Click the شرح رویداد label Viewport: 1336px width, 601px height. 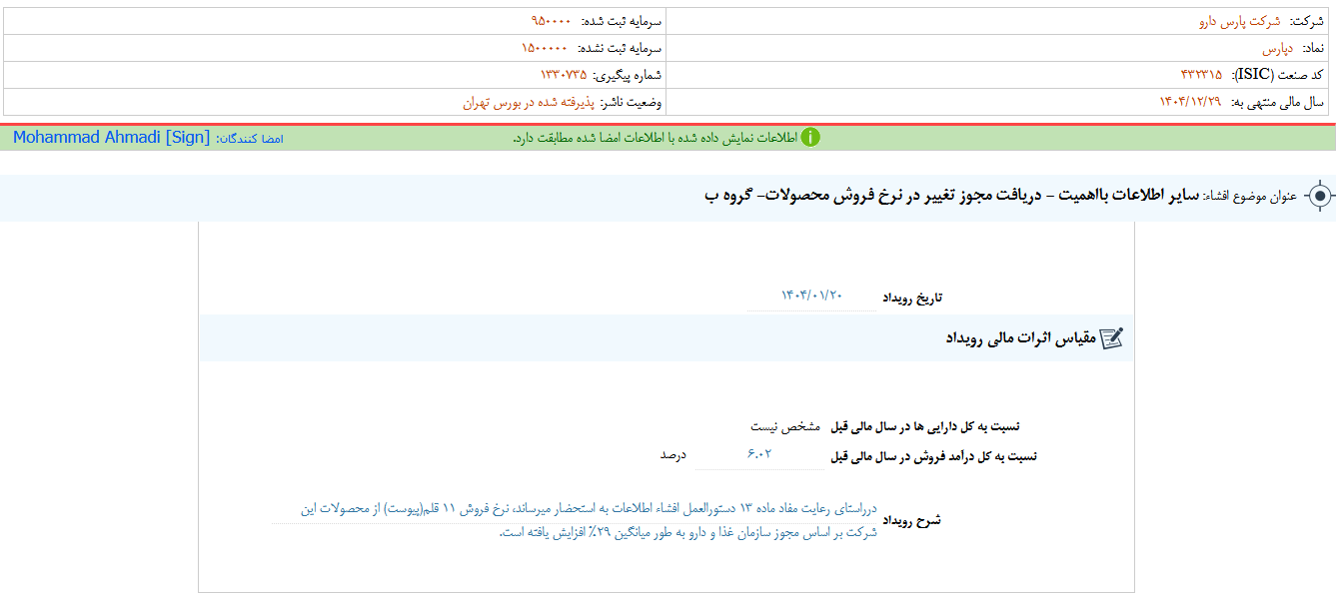914,520
